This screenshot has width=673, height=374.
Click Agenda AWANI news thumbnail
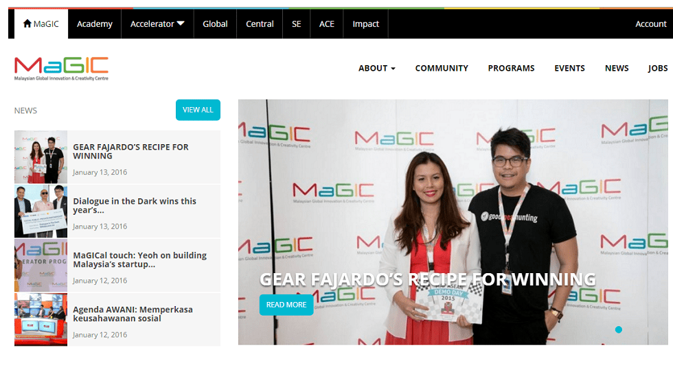[x=41, y=320]
